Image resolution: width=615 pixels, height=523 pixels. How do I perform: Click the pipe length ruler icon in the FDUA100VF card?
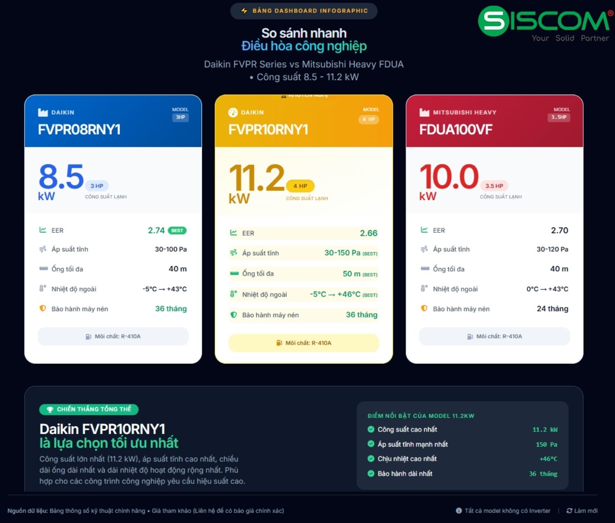(425, 269)
